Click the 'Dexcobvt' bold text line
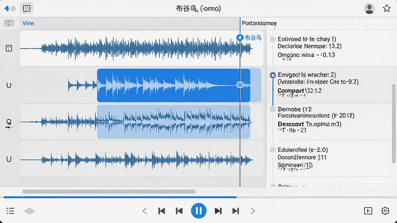Viewport: 397px width, 223px height. click(x=309, y=124)
